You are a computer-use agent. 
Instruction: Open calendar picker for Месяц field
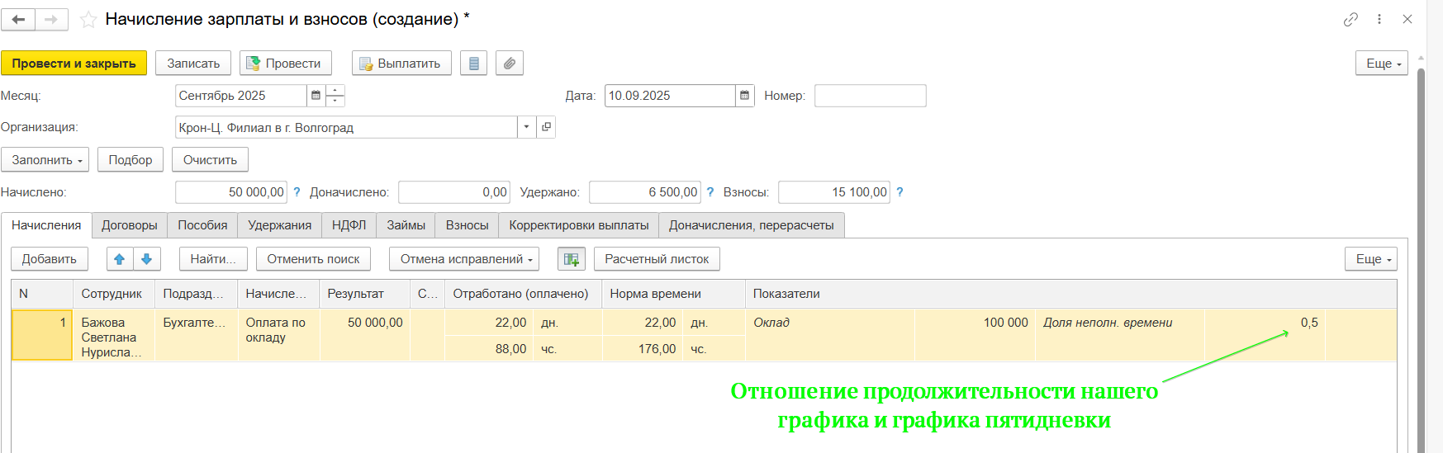point(316,96)
